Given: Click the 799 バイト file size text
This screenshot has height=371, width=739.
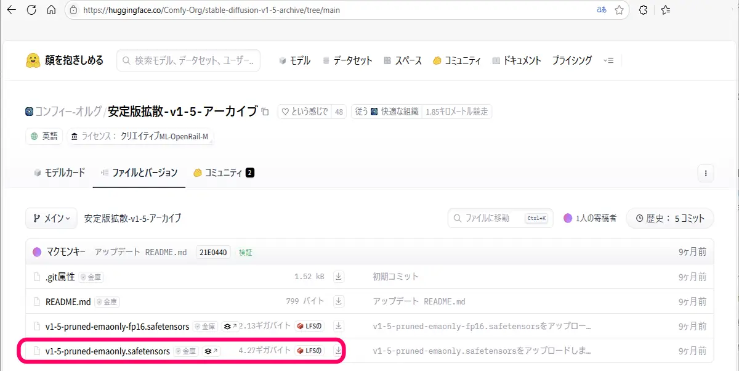Looking at the screenshot, I should coord(305,302).
